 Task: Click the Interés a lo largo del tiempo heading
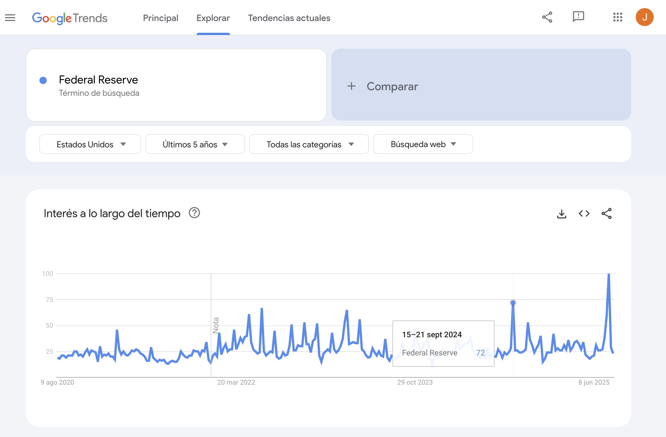click(x=112, y=213)
